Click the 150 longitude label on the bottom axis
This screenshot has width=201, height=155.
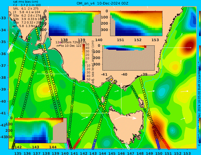pyautogui.click(x=159, y=153)
